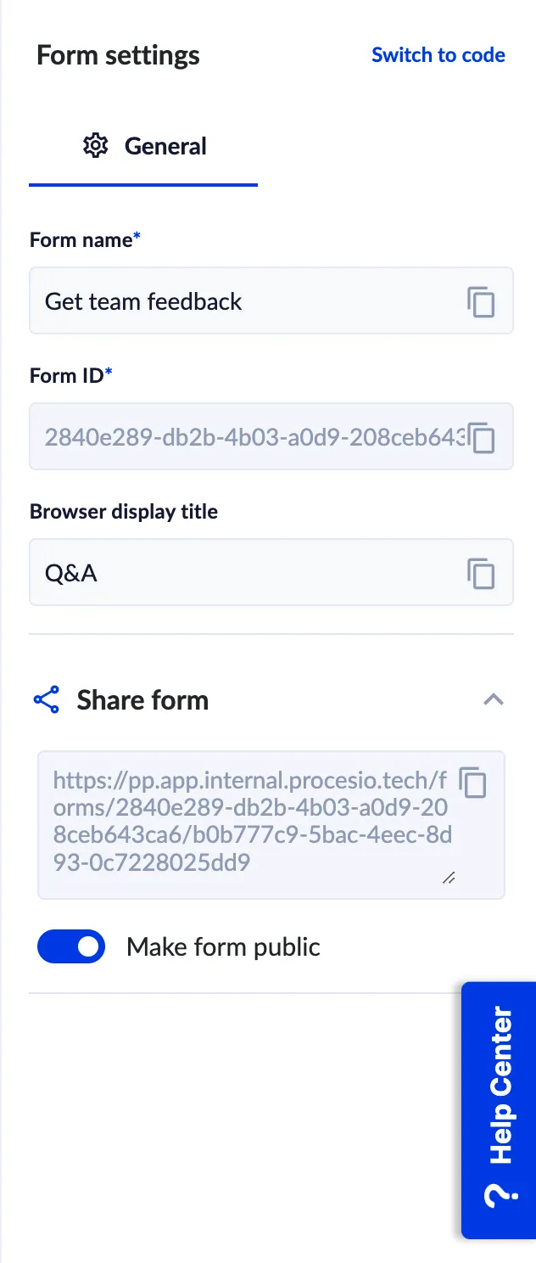Click inside the Form ID field

click(x=246, y=438)
